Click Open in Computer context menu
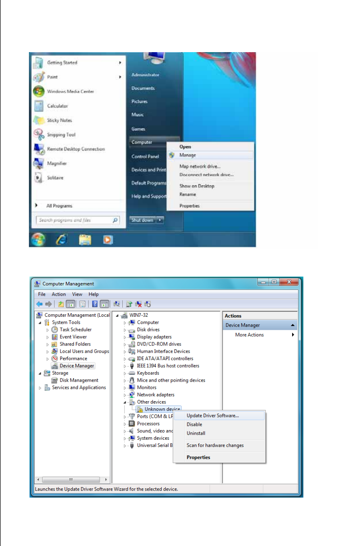The image size is (337, 546). [x=210, y=146]
